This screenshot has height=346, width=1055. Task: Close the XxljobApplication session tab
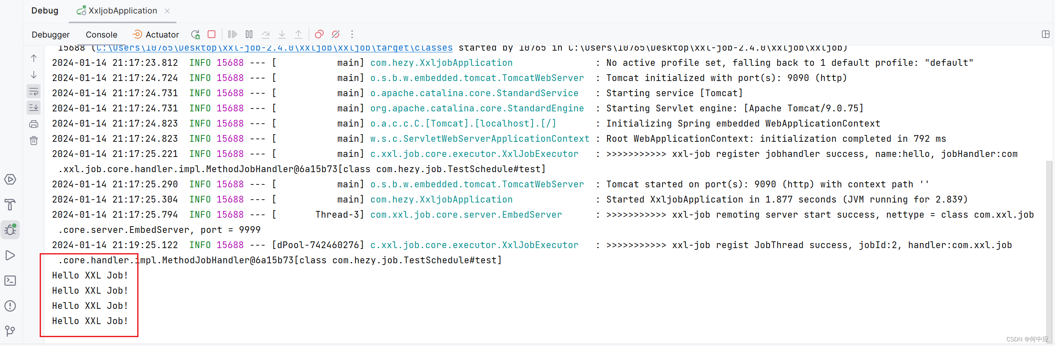pyautogui.click(x=167, y=11)
